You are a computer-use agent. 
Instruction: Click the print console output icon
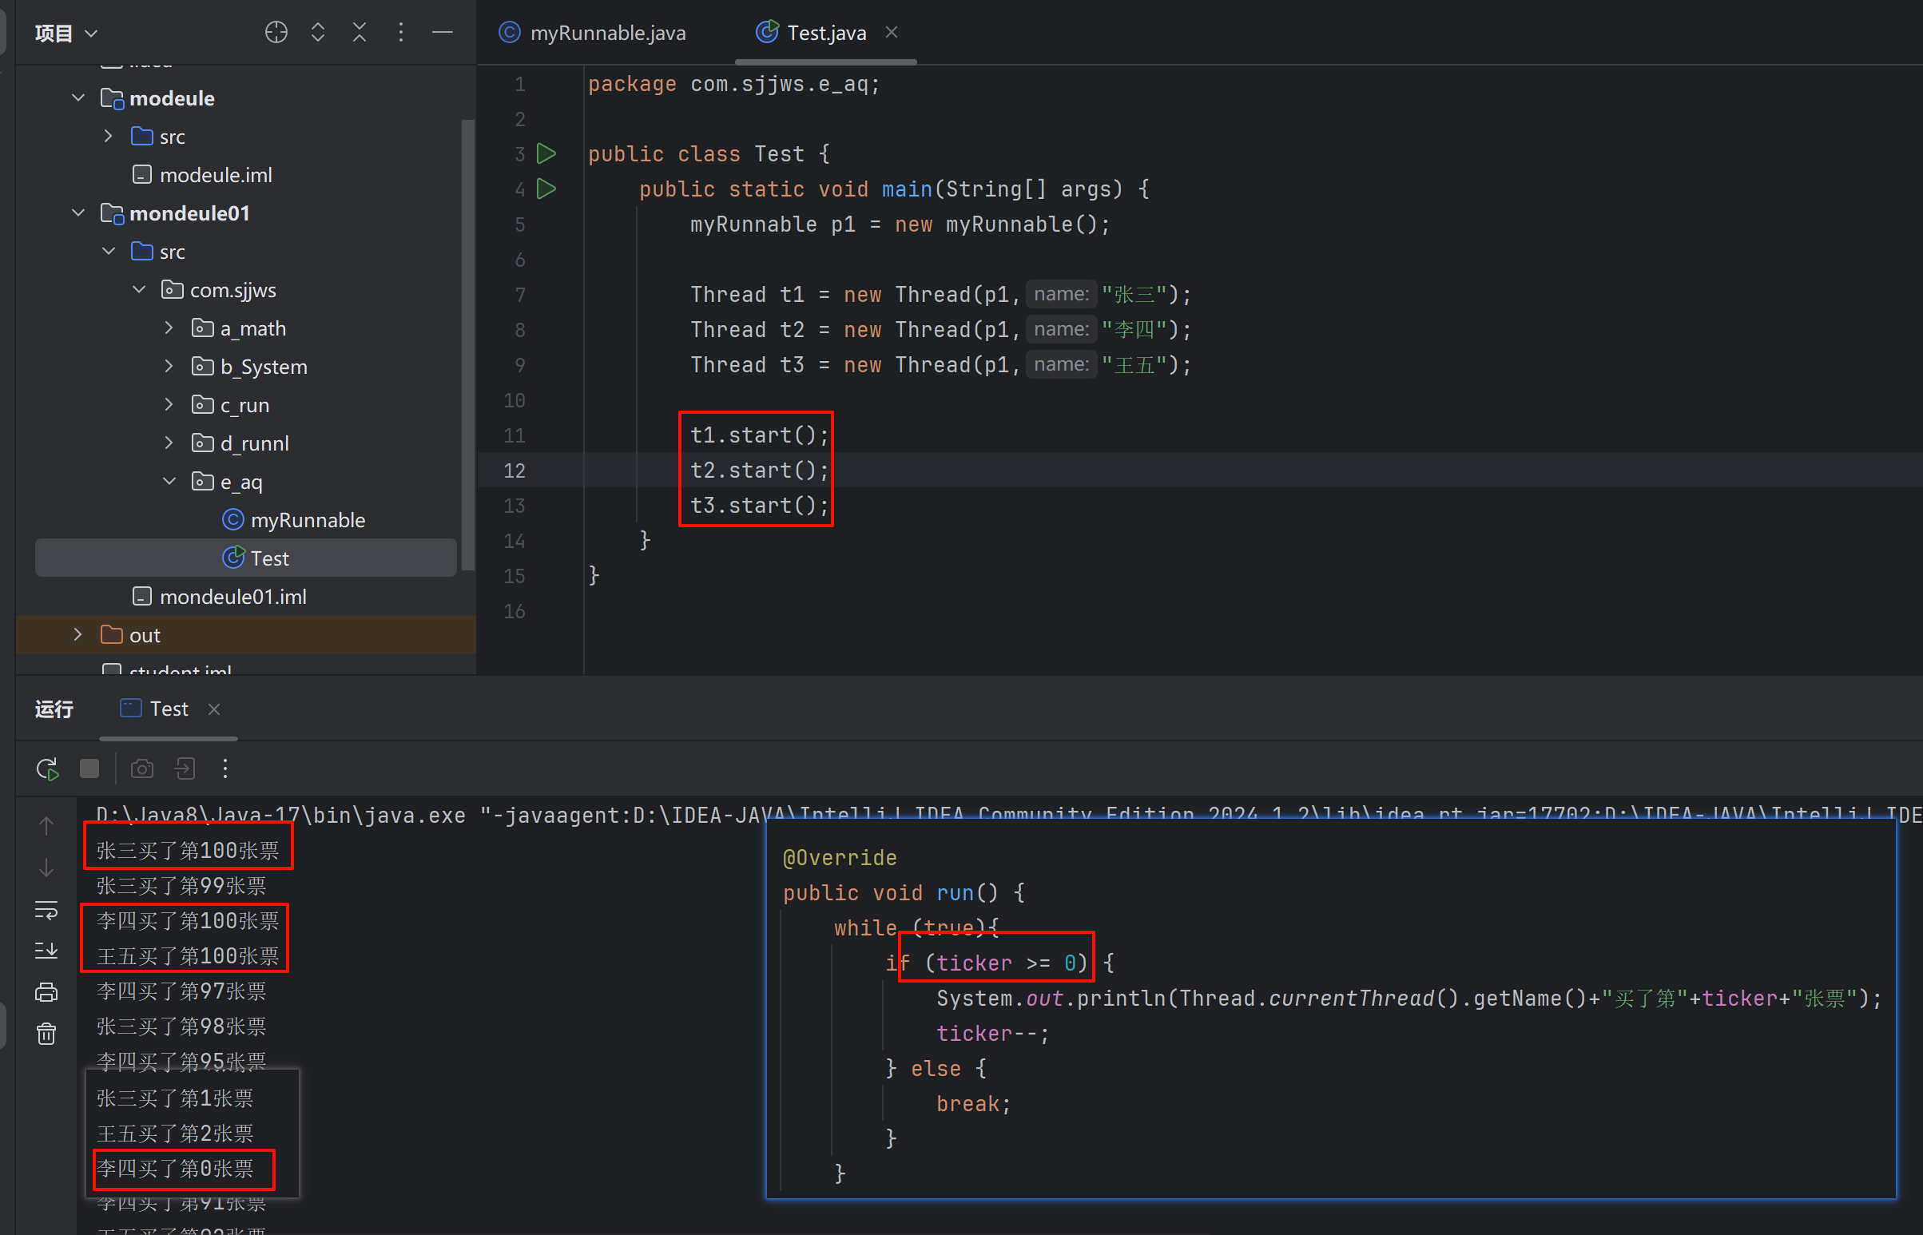46,993
